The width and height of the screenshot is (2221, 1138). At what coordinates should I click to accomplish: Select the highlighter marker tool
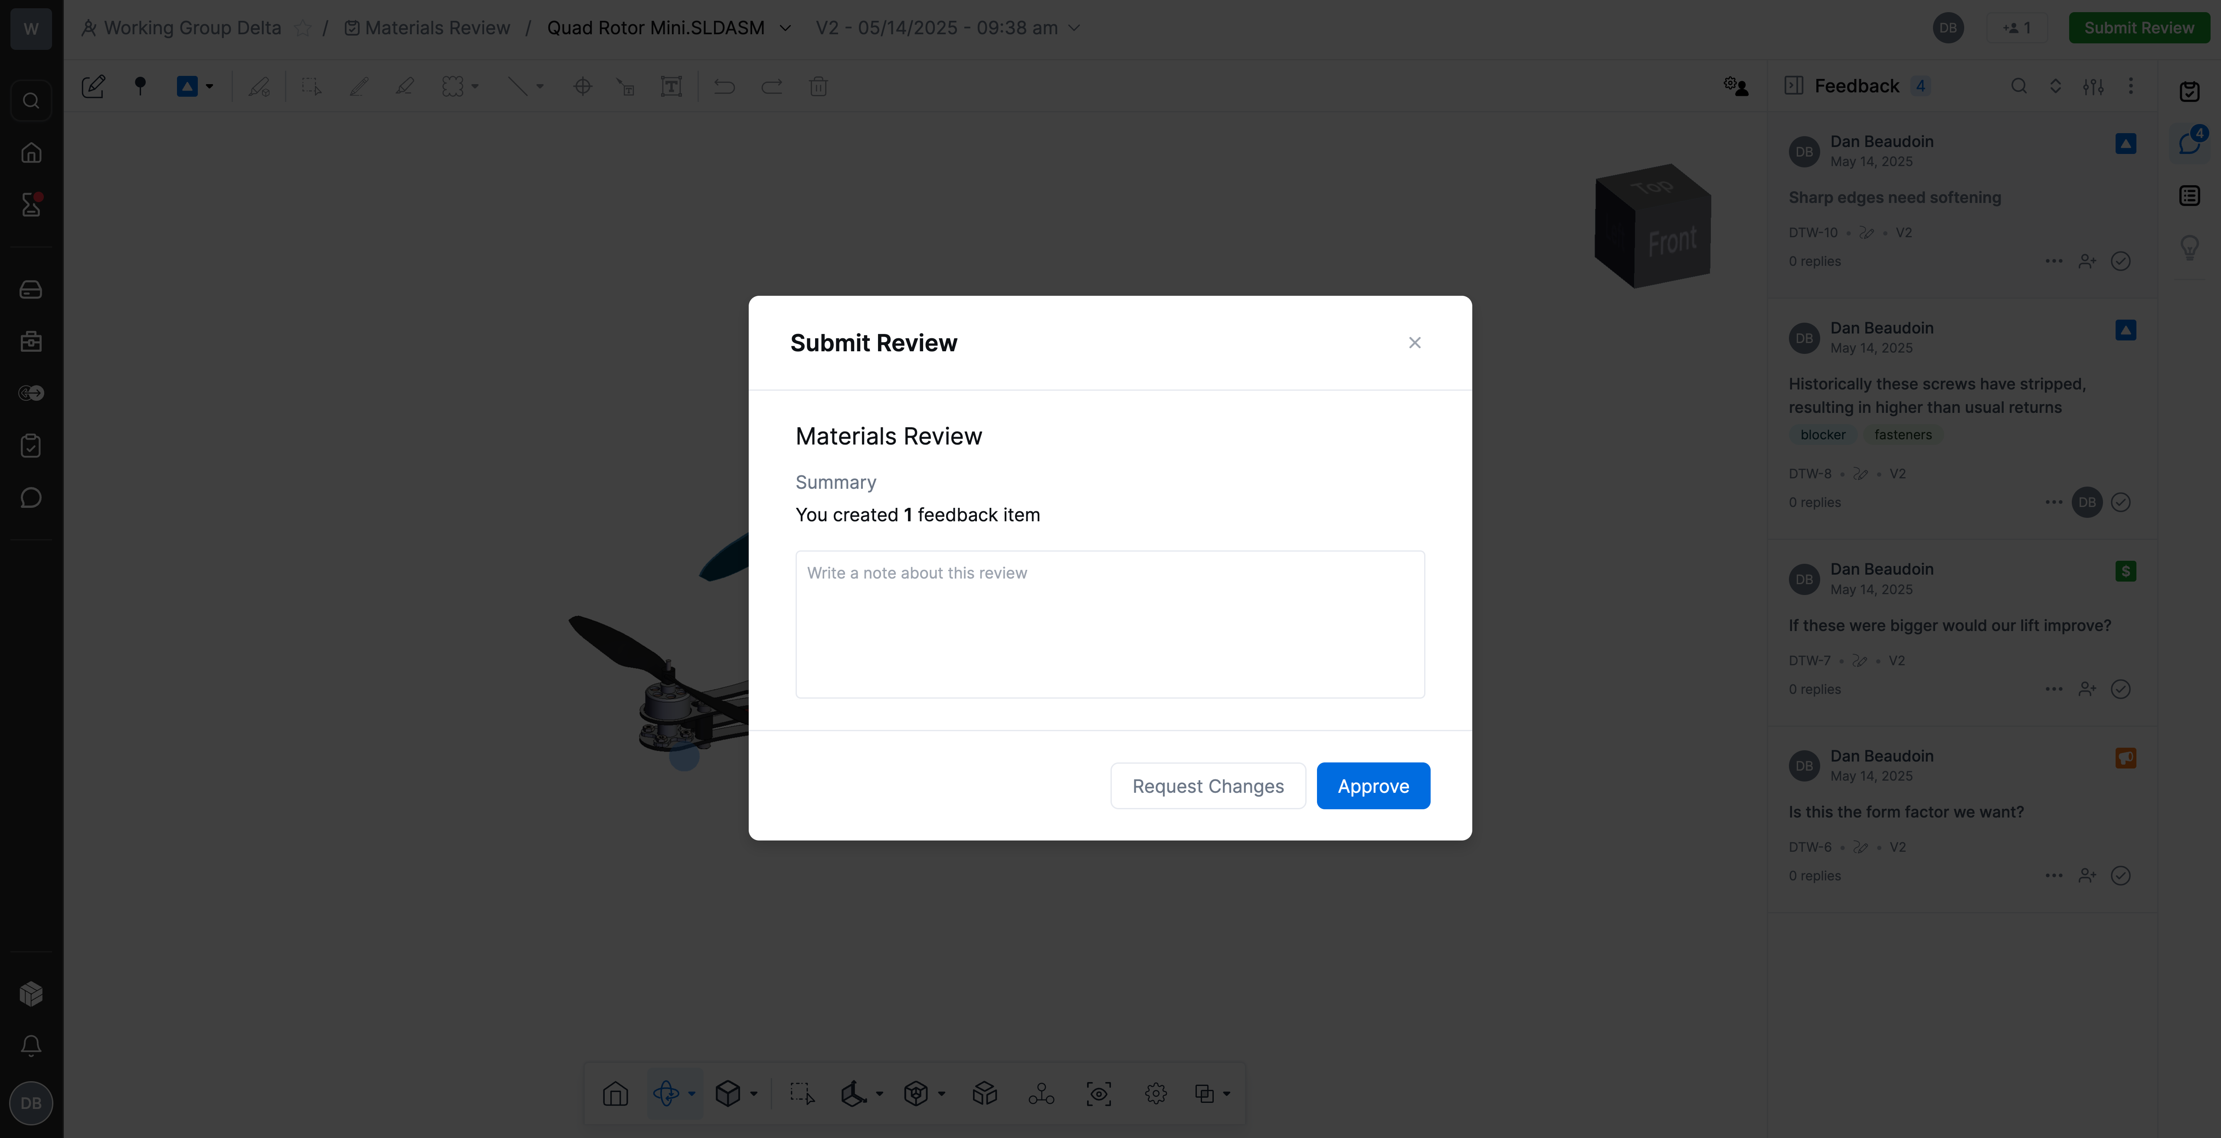404,86
